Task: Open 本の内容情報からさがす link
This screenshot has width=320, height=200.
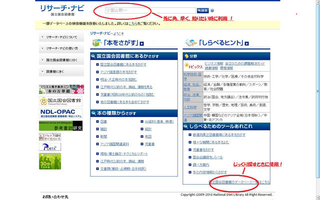Action: pyautogui.click(x=210, y=172)
